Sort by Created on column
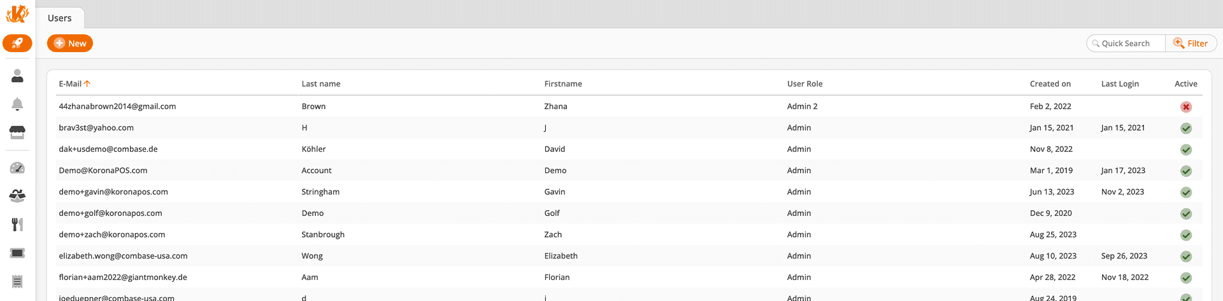The image size is (1223, 301). pyautogui.click(x=1050, y=84)
